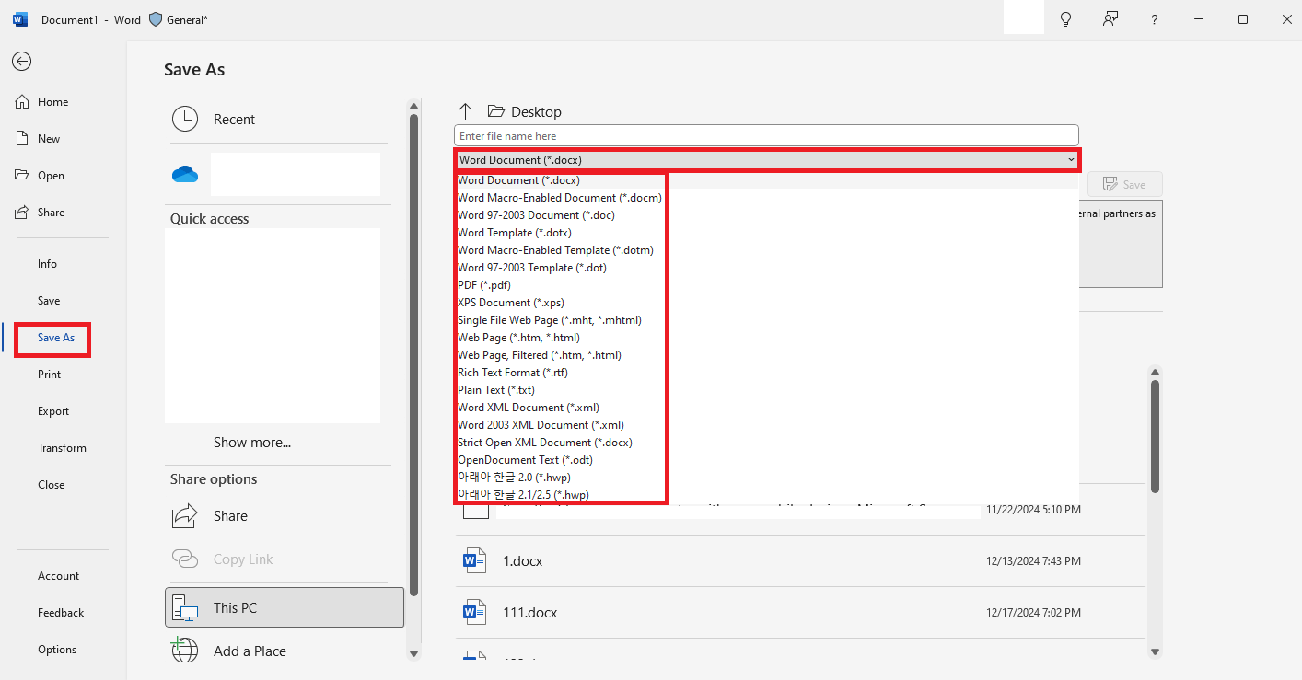Click the Word icon next to 1.docx
This screenshot has height=680, width=1302.
[474, 561]
